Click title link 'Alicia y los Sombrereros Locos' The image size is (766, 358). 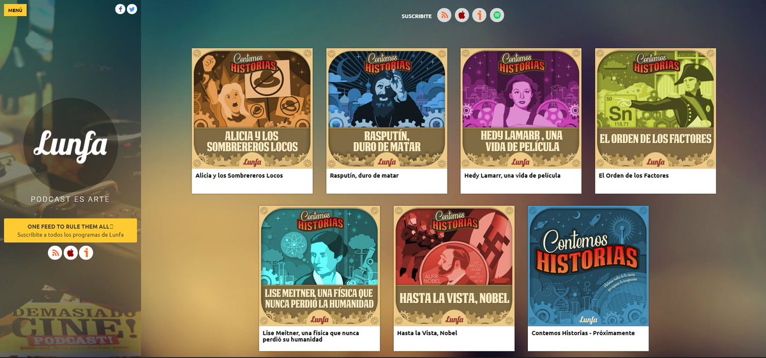click(239, 176)
